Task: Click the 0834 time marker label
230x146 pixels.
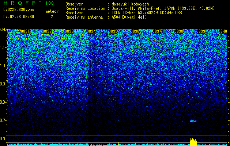Action: [x=91, y=31]
